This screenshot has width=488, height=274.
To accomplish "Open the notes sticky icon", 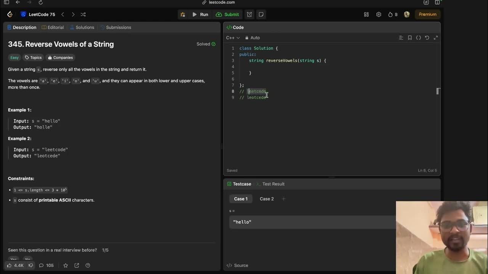I will click(261, 14).
